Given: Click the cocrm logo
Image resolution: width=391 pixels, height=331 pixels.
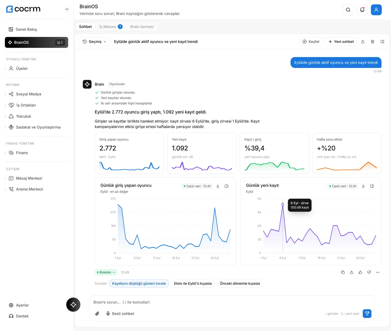Looking at the screenshot, I should [x=23, y=9].
